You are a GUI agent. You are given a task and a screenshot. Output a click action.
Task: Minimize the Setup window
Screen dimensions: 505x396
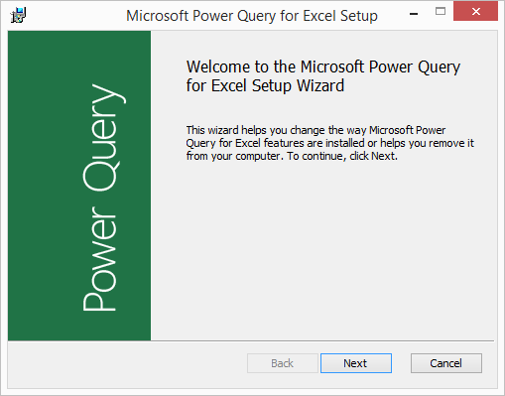pos(414,14)
